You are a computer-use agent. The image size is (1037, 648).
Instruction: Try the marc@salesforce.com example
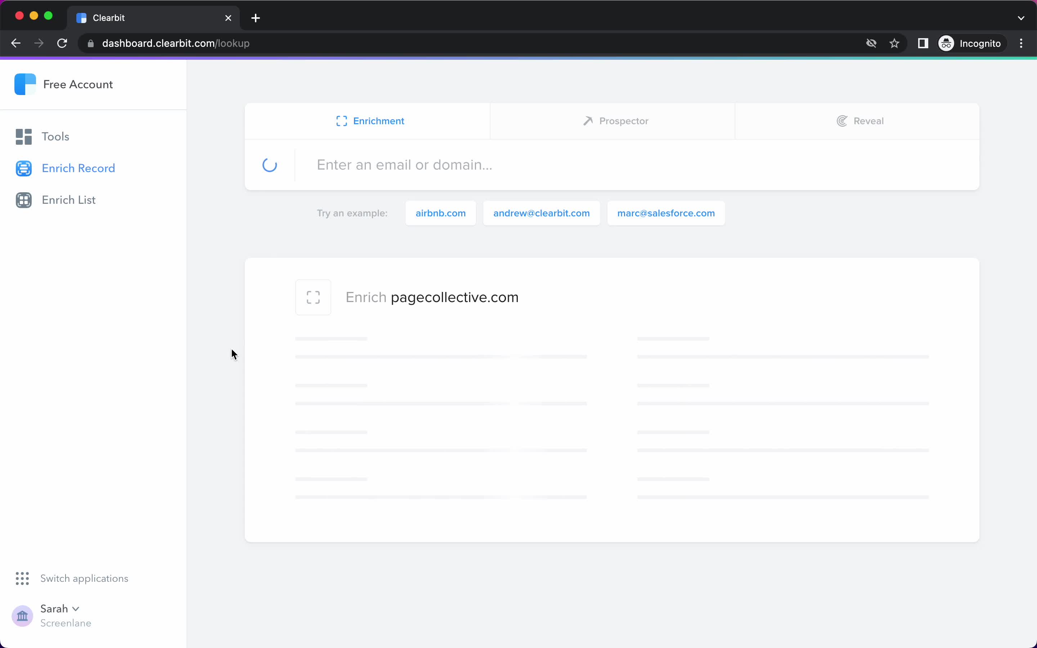point(666,213)
